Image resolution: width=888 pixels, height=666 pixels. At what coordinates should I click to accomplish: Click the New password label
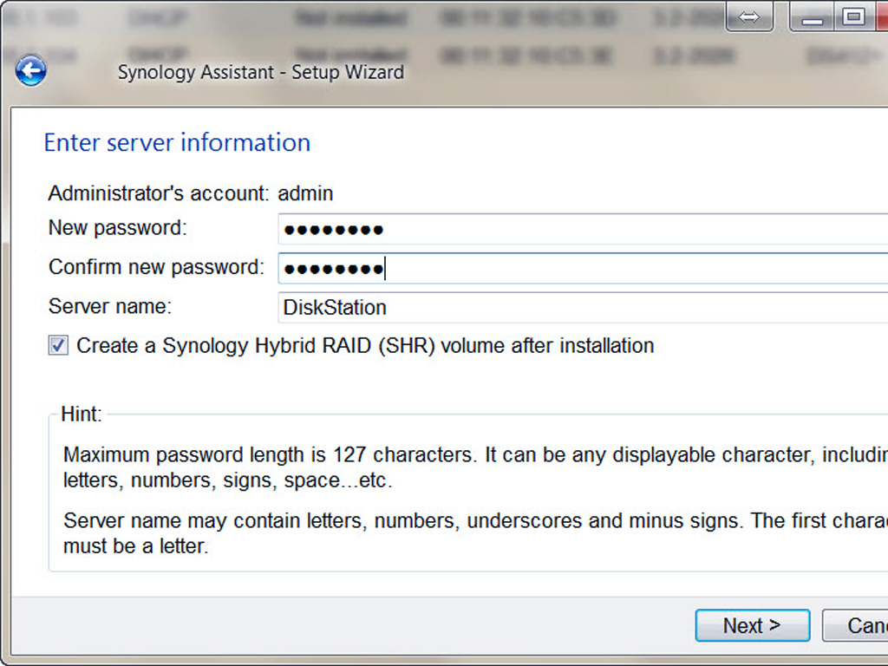coord(118,228)
